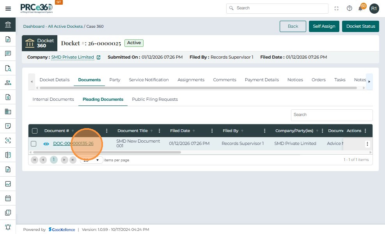The height and width of the screenshot is (234, 385).
Task: Click the Back button
Action: click(x=293, y=26)
